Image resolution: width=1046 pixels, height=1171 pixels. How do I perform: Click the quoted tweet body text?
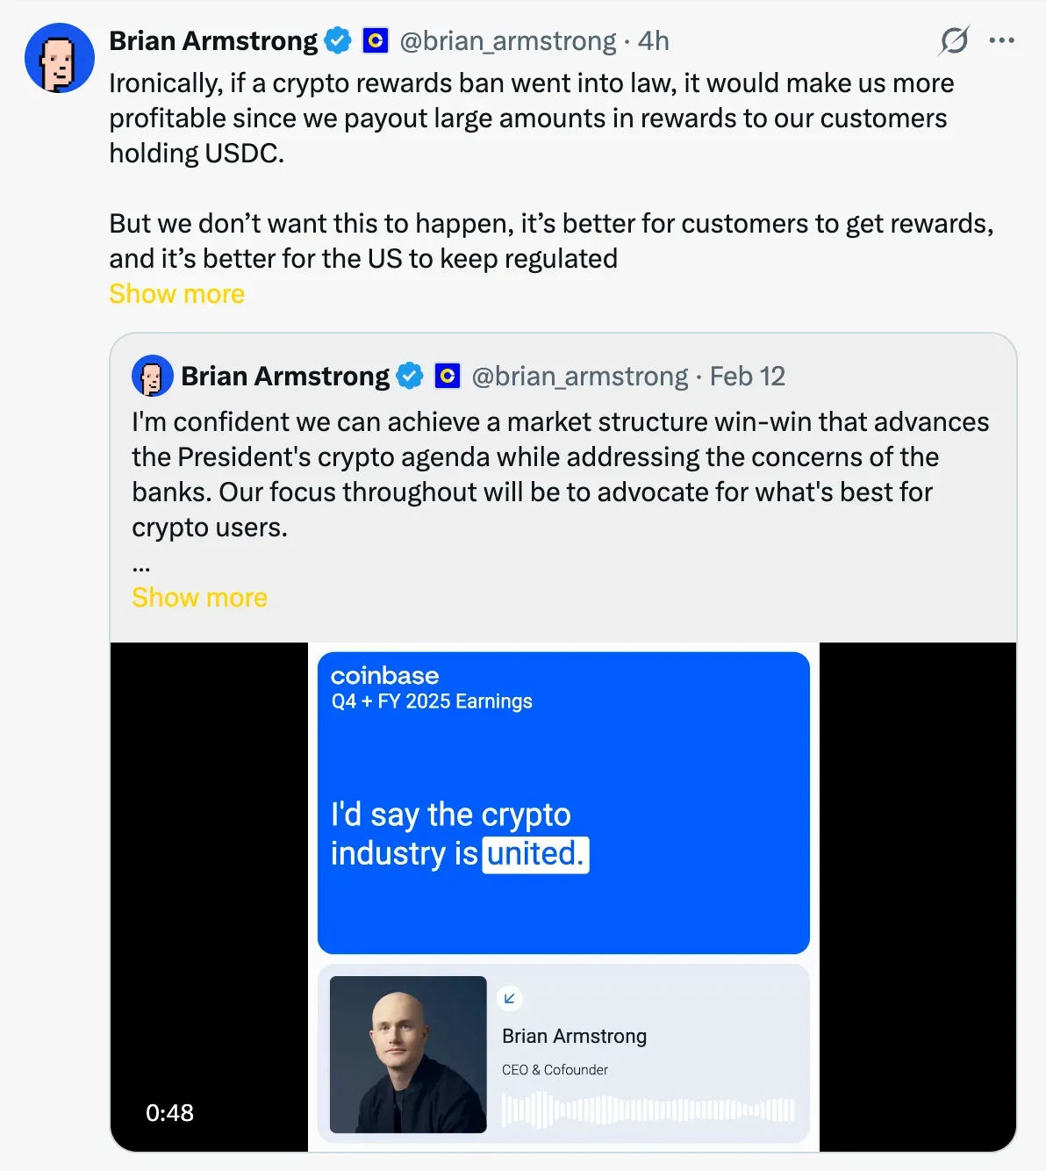tap(560, 474)
